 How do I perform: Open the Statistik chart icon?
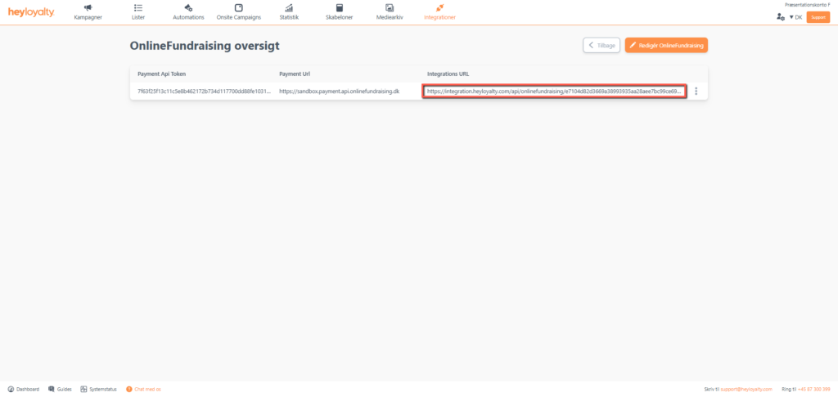point(289,8)
